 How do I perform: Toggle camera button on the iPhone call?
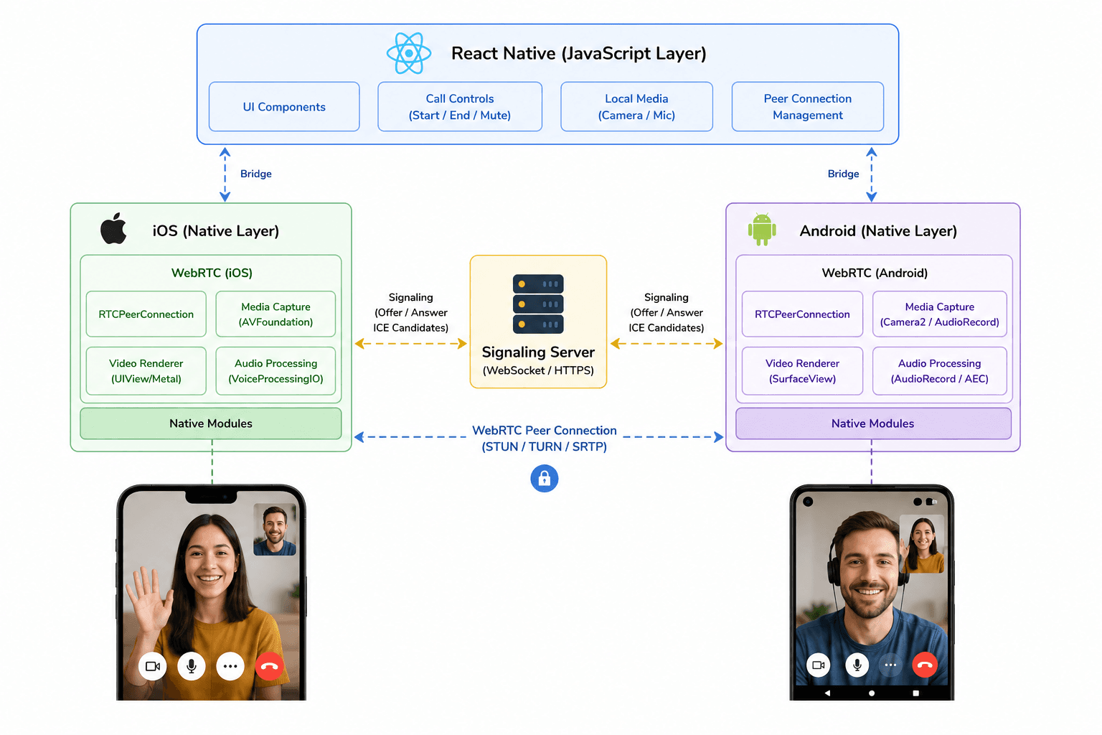[x=153, y=666]
